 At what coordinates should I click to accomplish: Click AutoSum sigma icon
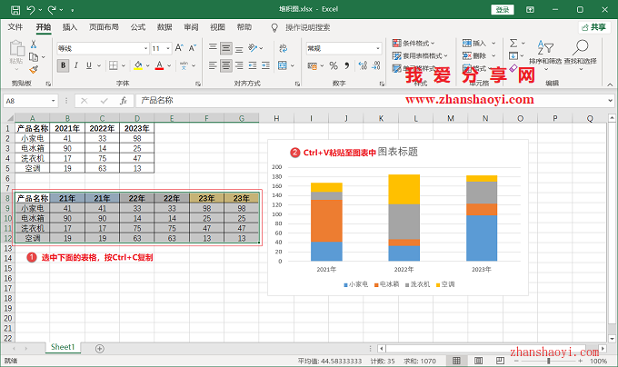tap(513, 43)
